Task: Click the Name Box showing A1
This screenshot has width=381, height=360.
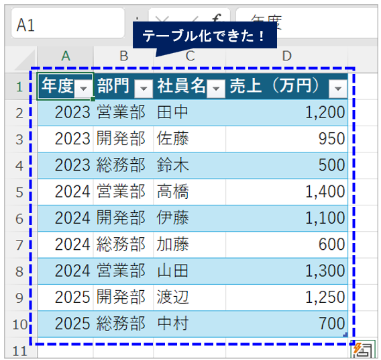Action: [68, 23]
